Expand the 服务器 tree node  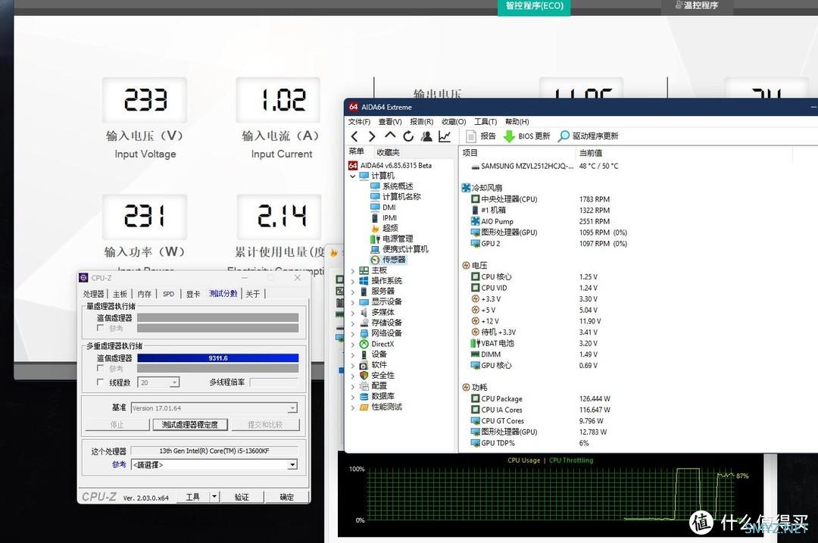tap(353, 292)
